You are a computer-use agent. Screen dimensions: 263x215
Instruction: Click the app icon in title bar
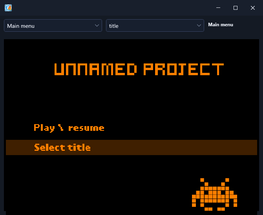tap(8, 8)
